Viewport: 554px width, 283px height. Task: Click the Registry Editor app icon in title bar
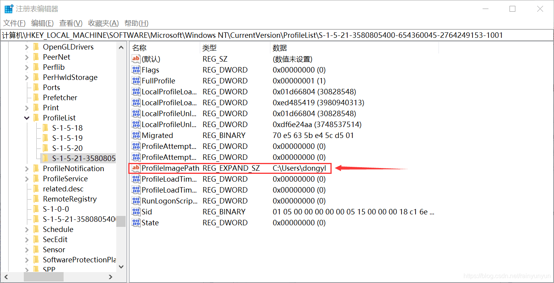(9, 9)
